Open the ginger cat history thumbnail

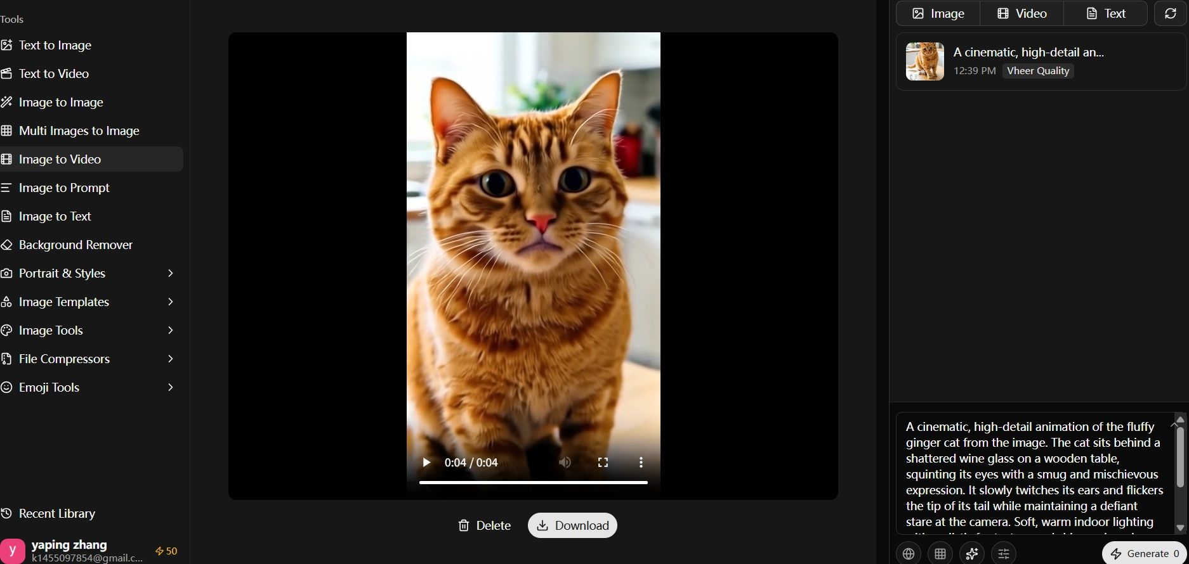[x=924, y=61]
